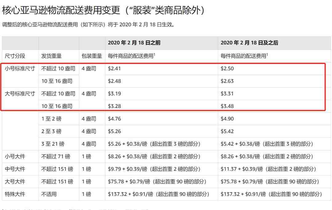332x210 pixels.
Task: Click 1 磅 in the 小号大件 row
Action: [x=86, y=157]
